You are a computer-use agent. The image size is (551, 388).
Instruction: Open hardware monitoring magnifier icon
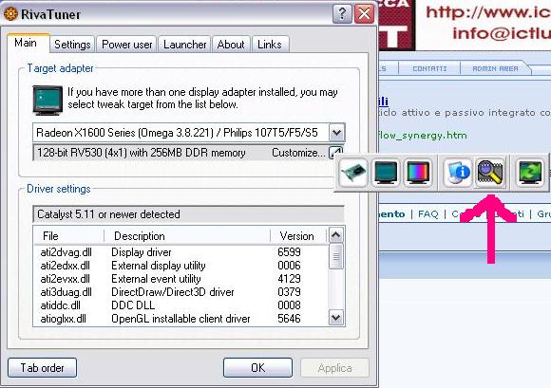click(490, 173)
